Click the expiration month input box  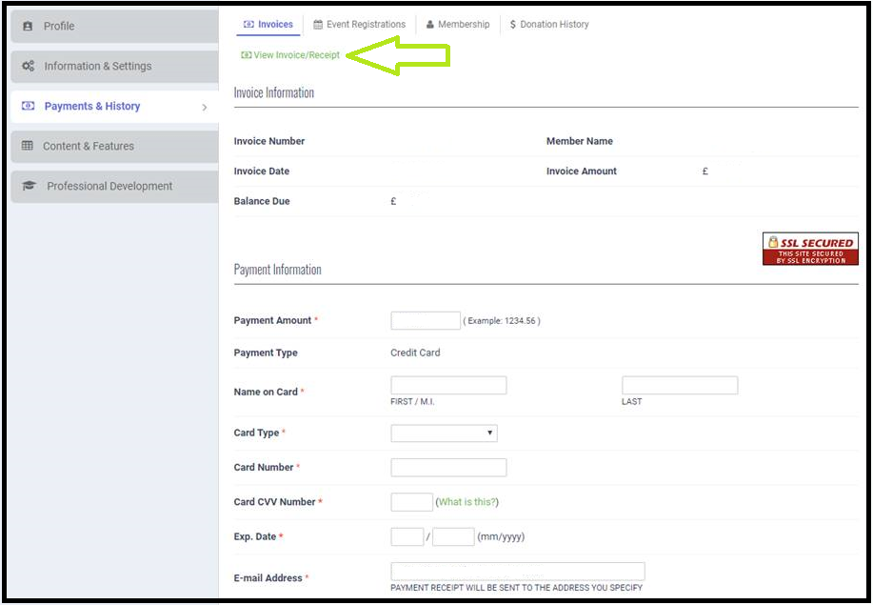click(x=407, y=536)
